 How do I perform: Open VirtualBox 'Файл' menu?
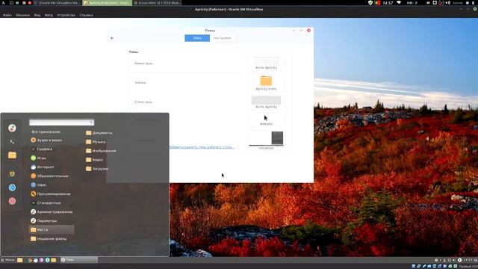click(x=7, y=15)
